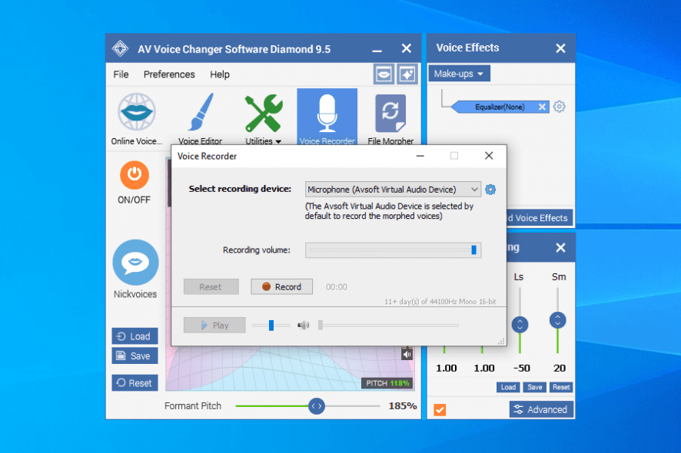The width and height of the screenshot is (681, 453).
Task: Open the recording device combo box
Action: click(393, 190)
